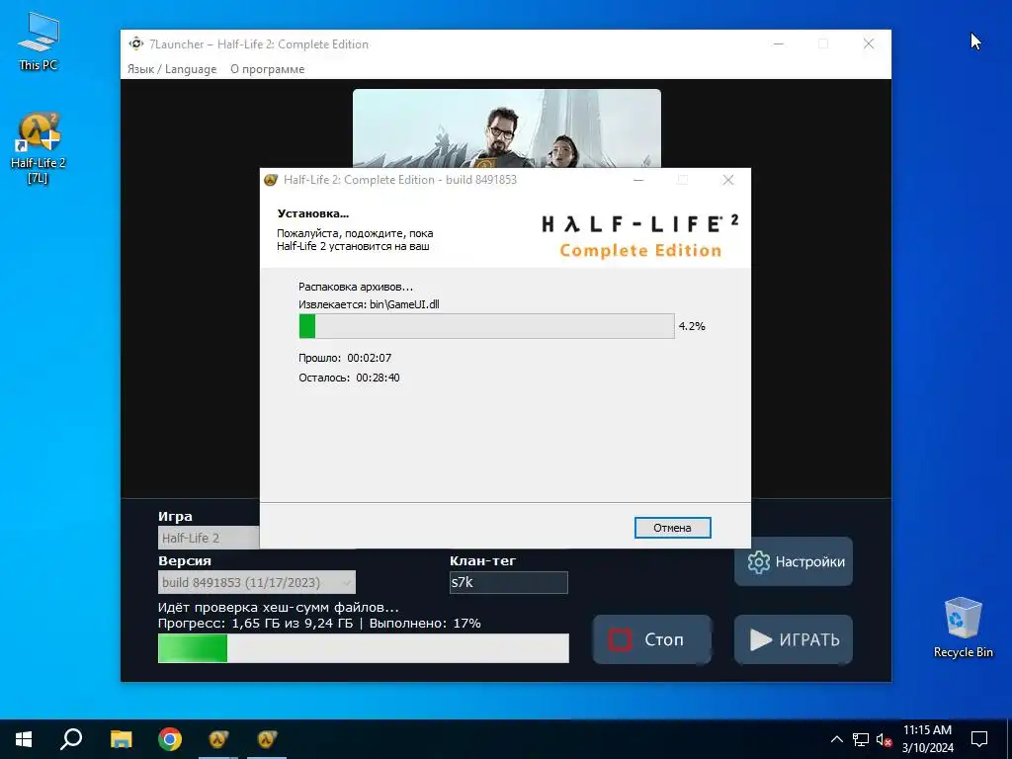This screenshot has width=1012, height=759.
Task: Close the Half-Life 2 installer window
Action: coord(728,180)
